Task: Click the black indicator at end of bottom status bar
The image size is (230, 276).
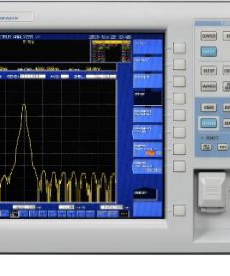Action: click(x=124, y=214)
